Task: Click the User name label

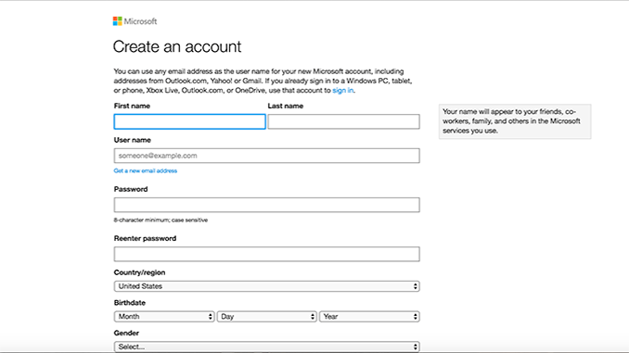Action: [x=133, y=140]
